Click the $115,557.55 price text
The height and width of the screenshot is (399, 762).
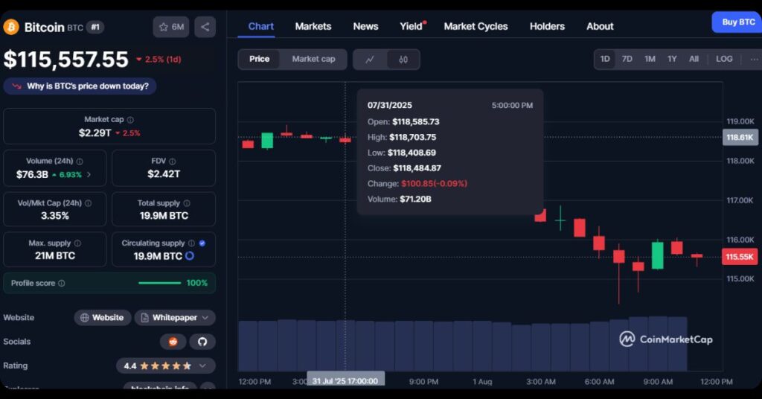click(66, 60)
